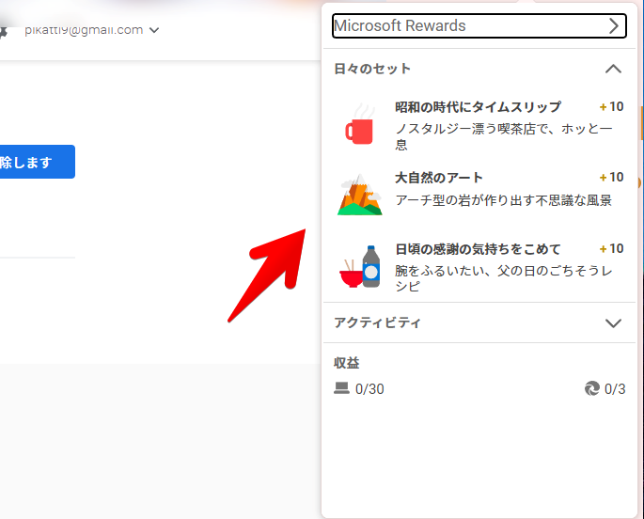
Task: Click the settings gear icon by the email
Action: (x=3, y=32)
